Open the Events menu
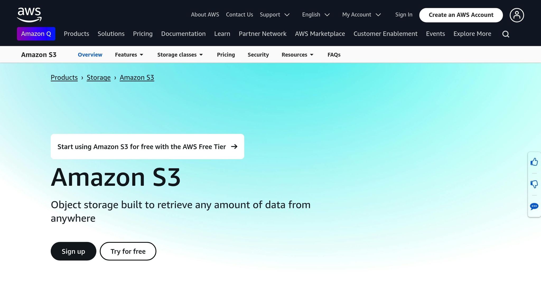541x304 pixels. 435,34
